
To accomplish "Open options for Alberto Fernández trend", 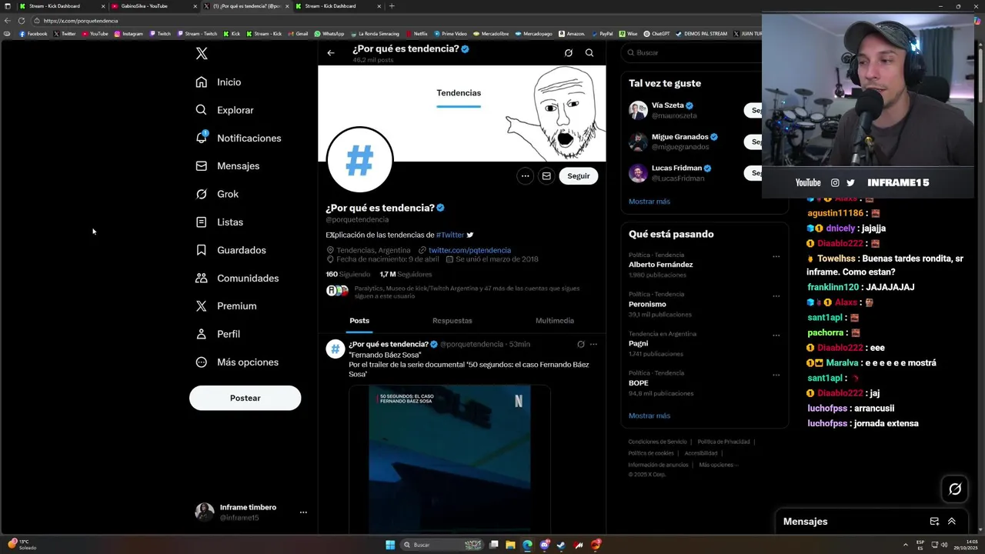I will coord(776,256).
